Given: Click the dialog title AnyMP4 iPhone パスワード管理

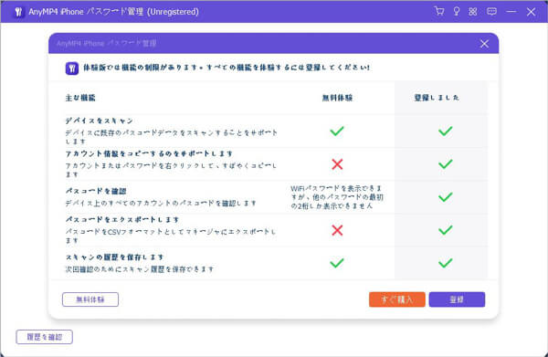Looking at the screenshot, I should point(106,43).
